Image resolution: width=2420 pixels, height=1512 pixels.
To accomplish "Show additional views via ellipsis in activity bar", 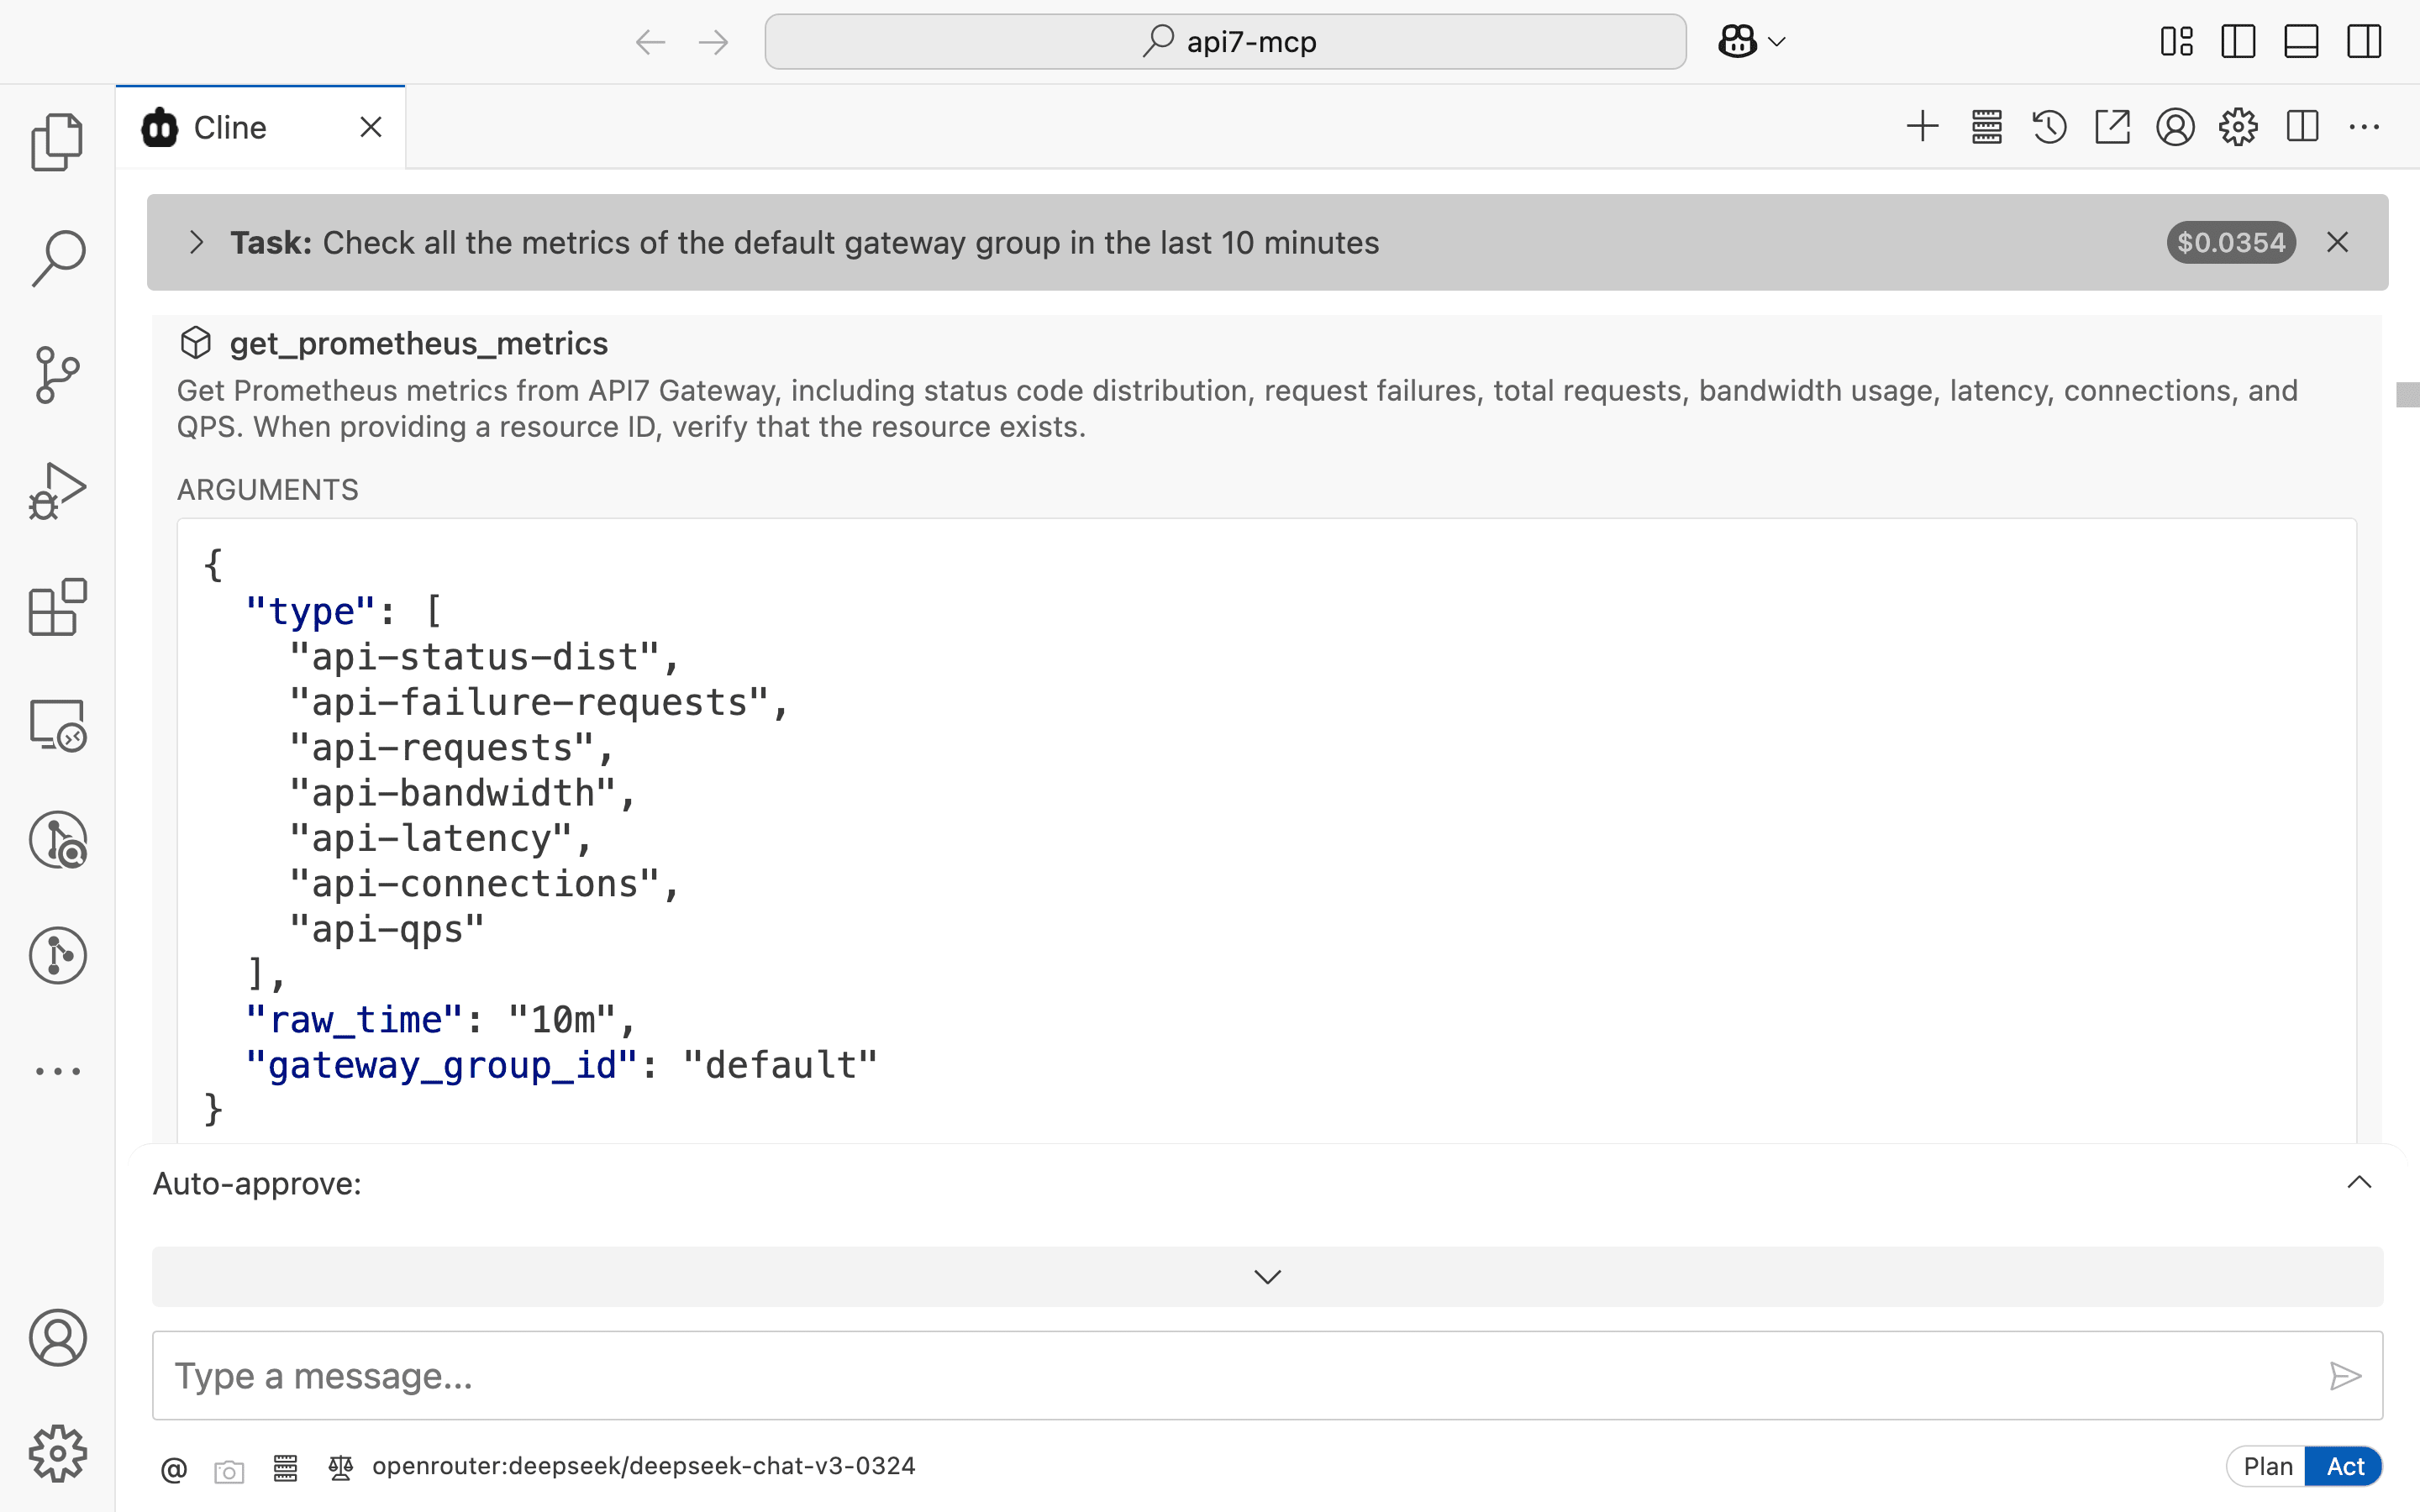I will point(57,1071).
